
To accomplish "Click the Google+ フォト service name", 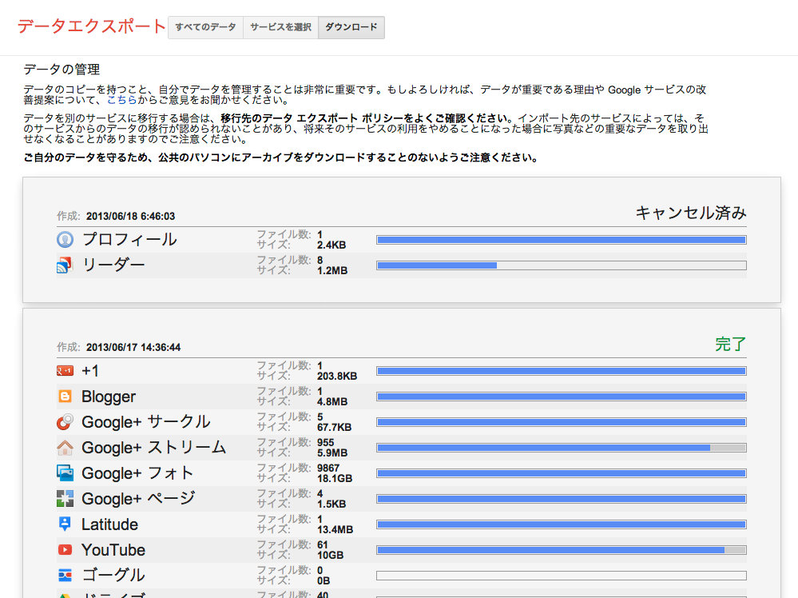I will click(137, 473).
